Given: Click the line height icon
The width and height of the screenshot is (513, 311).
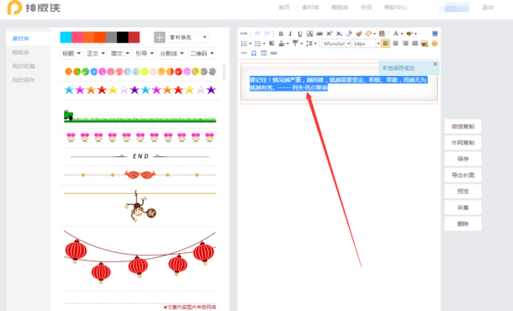Looking at the screenshot, I should click(x=310, y=44).
